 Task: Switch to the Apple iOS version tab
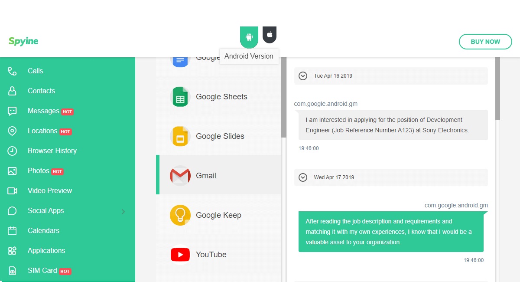[270, 34]
